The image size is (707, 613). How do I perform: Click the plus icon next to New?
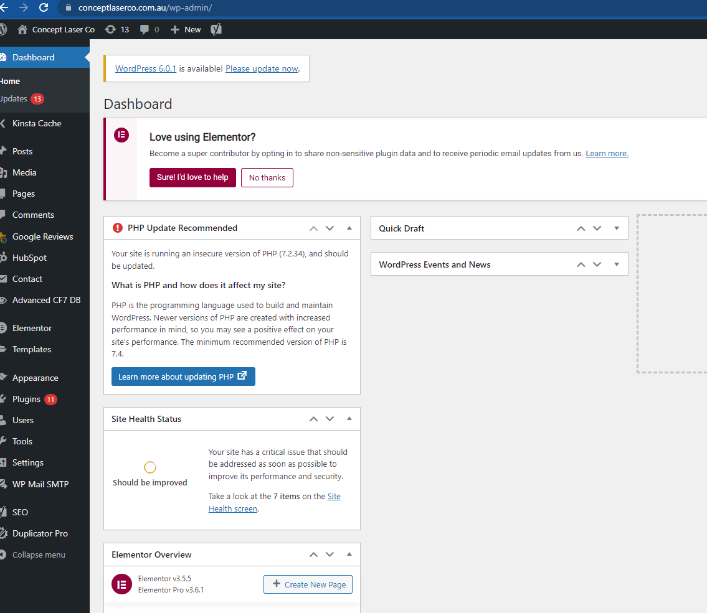tap(175, 30)
